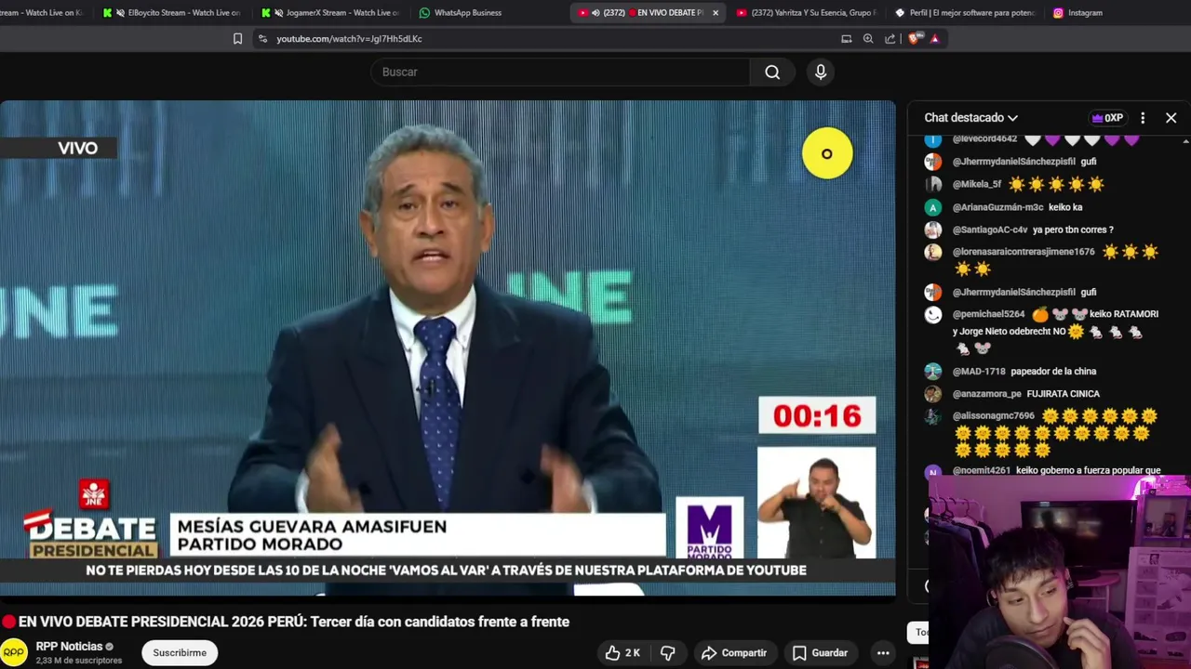
Task: Dislike the video with thumbs-down
Action: [667, 653]
